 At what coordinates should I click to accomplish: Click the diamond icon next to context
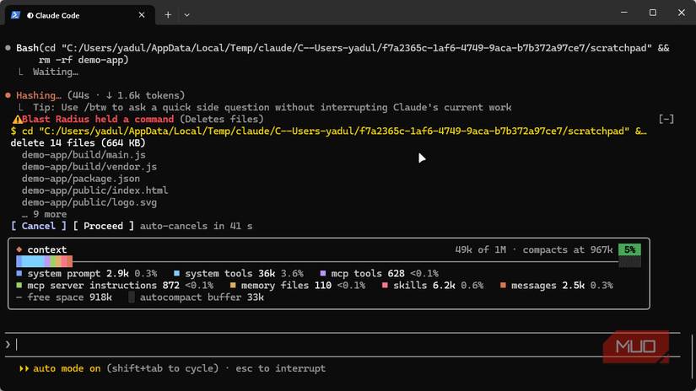(x=19, y=249)
